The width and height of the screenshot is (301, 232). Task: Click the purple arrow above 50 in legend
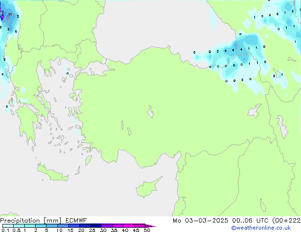(150, 226)
